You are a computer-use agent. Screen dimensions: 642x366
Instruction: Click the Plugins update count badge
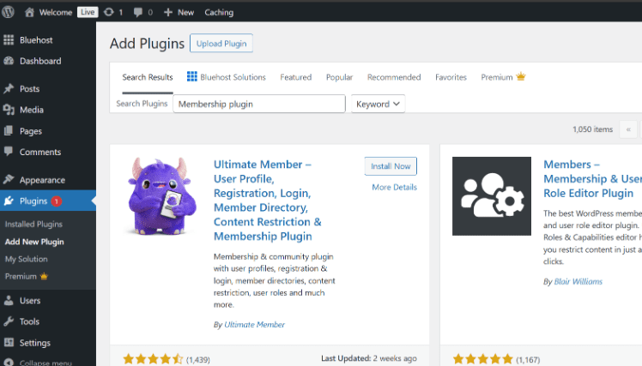coord(57,201)
